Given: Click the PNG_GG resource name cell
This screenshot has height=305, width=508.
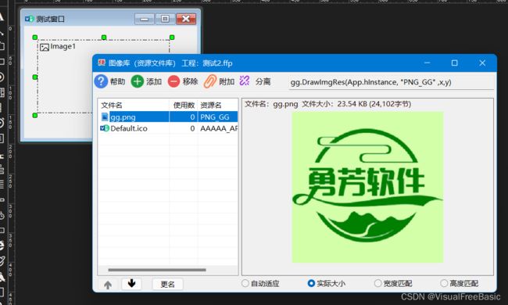Looking at the screenshot, I should coord(218,117).
